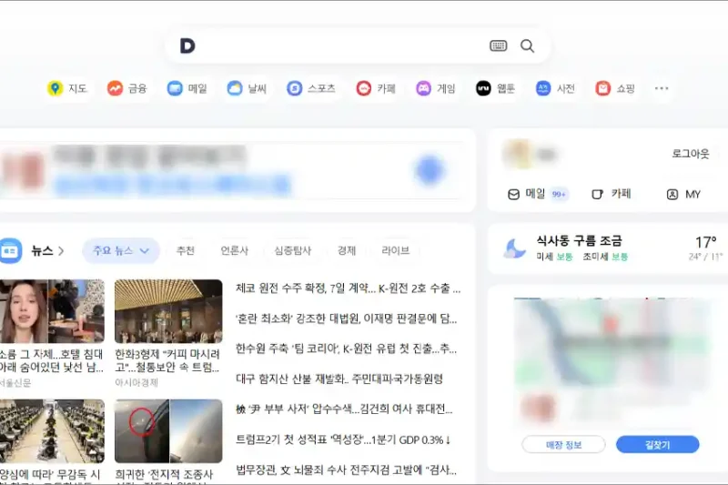728x485 pixels.
Task: Click the 매장 정보 button
Action: [x=563, y=445]
